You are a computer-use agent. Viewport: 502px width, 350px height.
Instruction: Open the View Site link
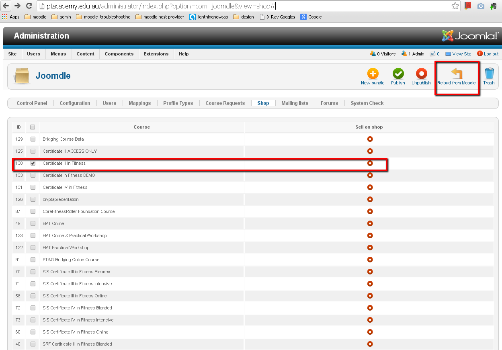[461, 54]
